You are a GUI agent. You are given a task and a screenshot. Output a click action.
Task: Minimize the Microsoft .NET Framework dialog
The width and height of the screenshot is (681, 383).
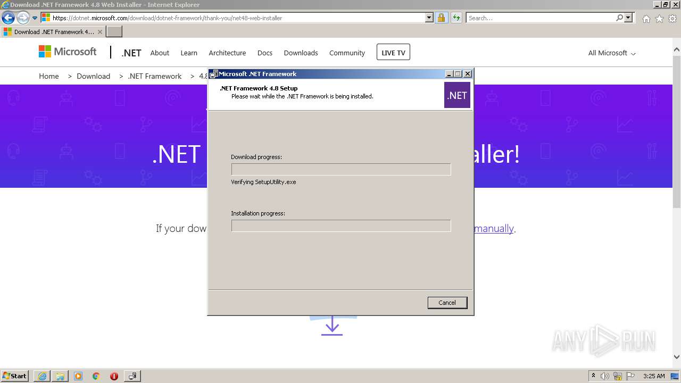point(449,74)
